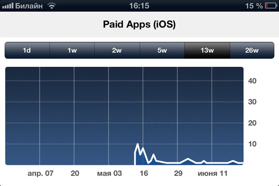Choose the 2w range segment
Image resolution: width=279 pixels, height=186 pixels.
117,50
